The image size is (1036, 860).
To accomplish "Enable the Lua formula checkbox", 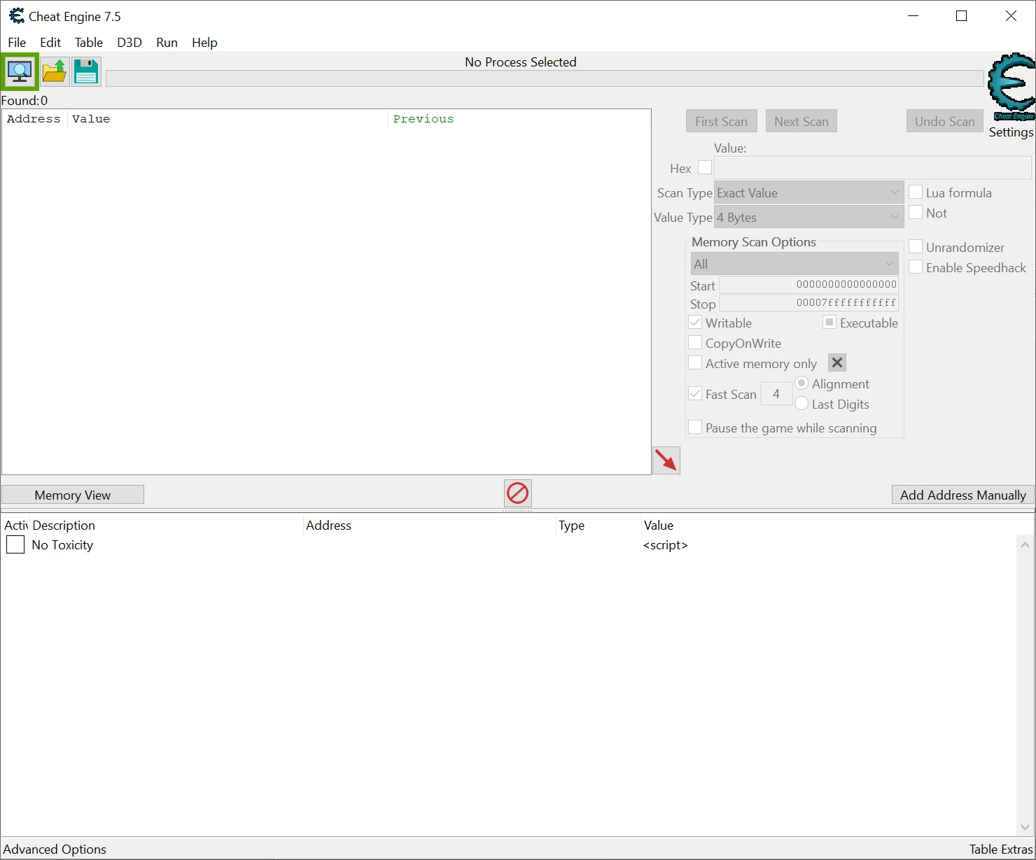I will pos(916,192).
